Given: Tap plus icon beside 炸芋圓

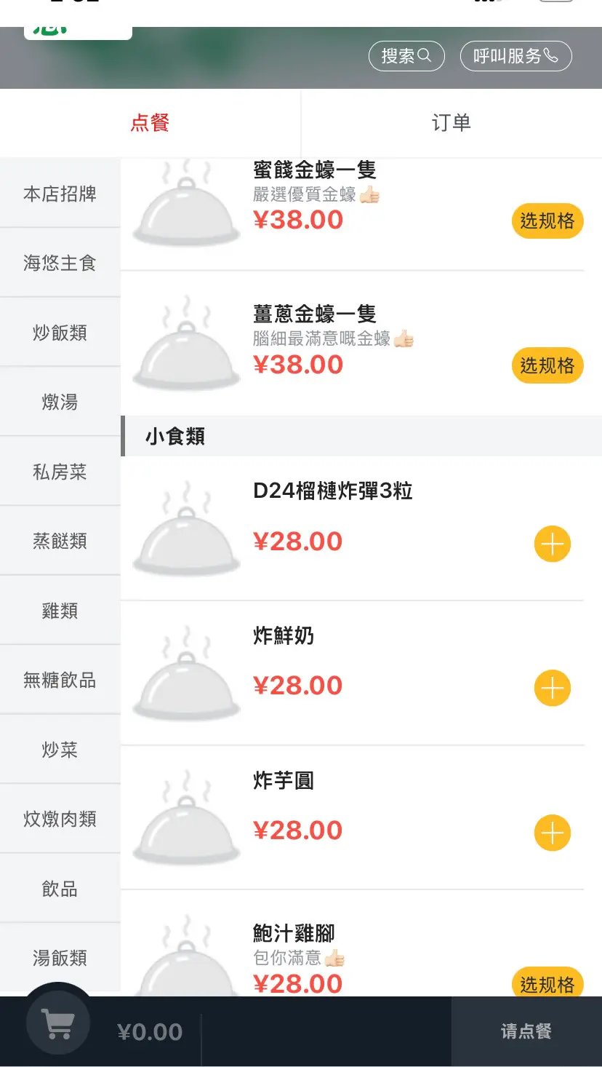Looking at the screenshot, I should pyautogui.click(x=552, y=833).
